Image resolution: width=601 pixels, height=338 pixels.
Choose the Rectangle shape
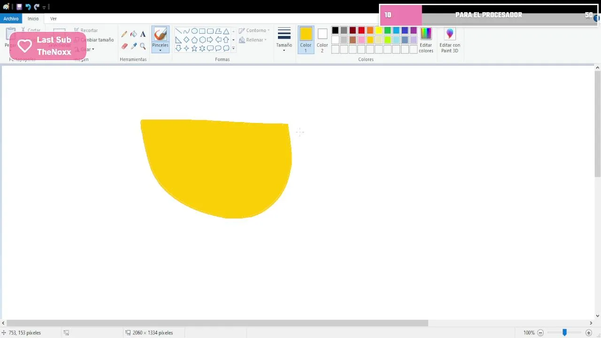pos(202,31)
